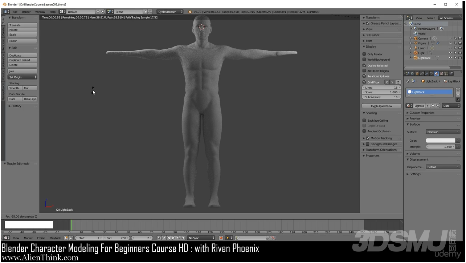466x263 pixels.
Task: Open the Particles properties icon
Action: click(446, 73)
